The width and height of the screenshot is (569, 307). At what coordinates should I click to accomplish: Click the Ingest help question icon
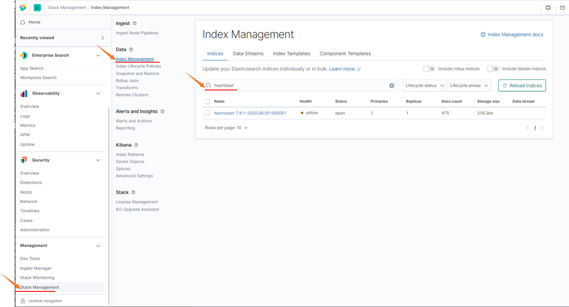(135, 23)
